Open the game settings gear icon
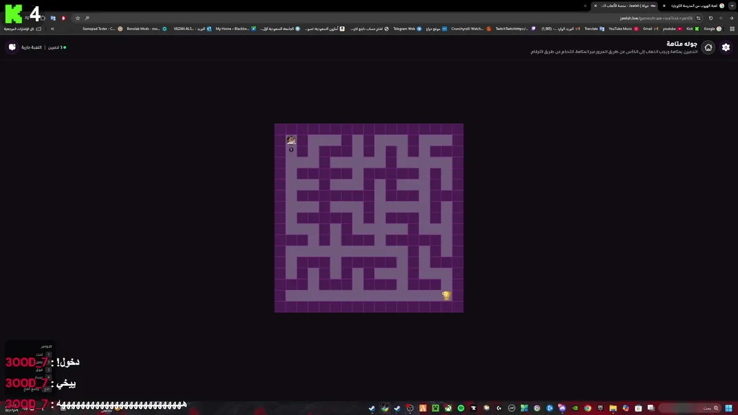Viewport: 738px width, 415px height. (726, 47)
